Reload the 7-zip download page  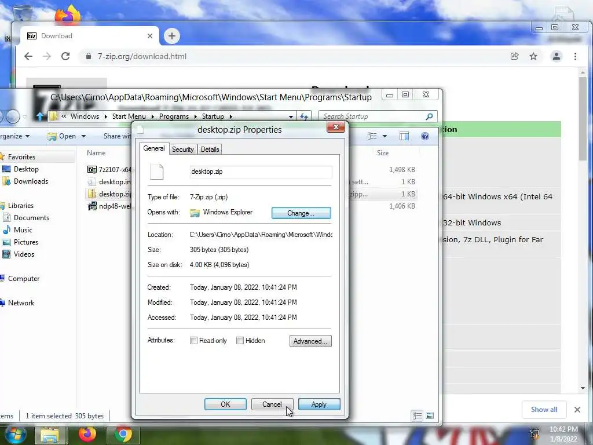[65, 56]
